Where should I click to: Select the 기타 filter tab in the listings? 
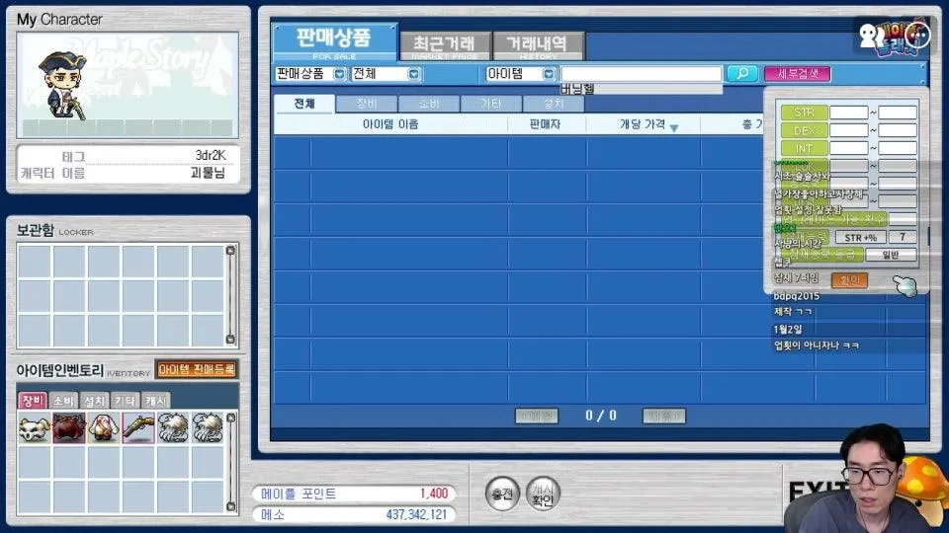(x=491, y=104)
